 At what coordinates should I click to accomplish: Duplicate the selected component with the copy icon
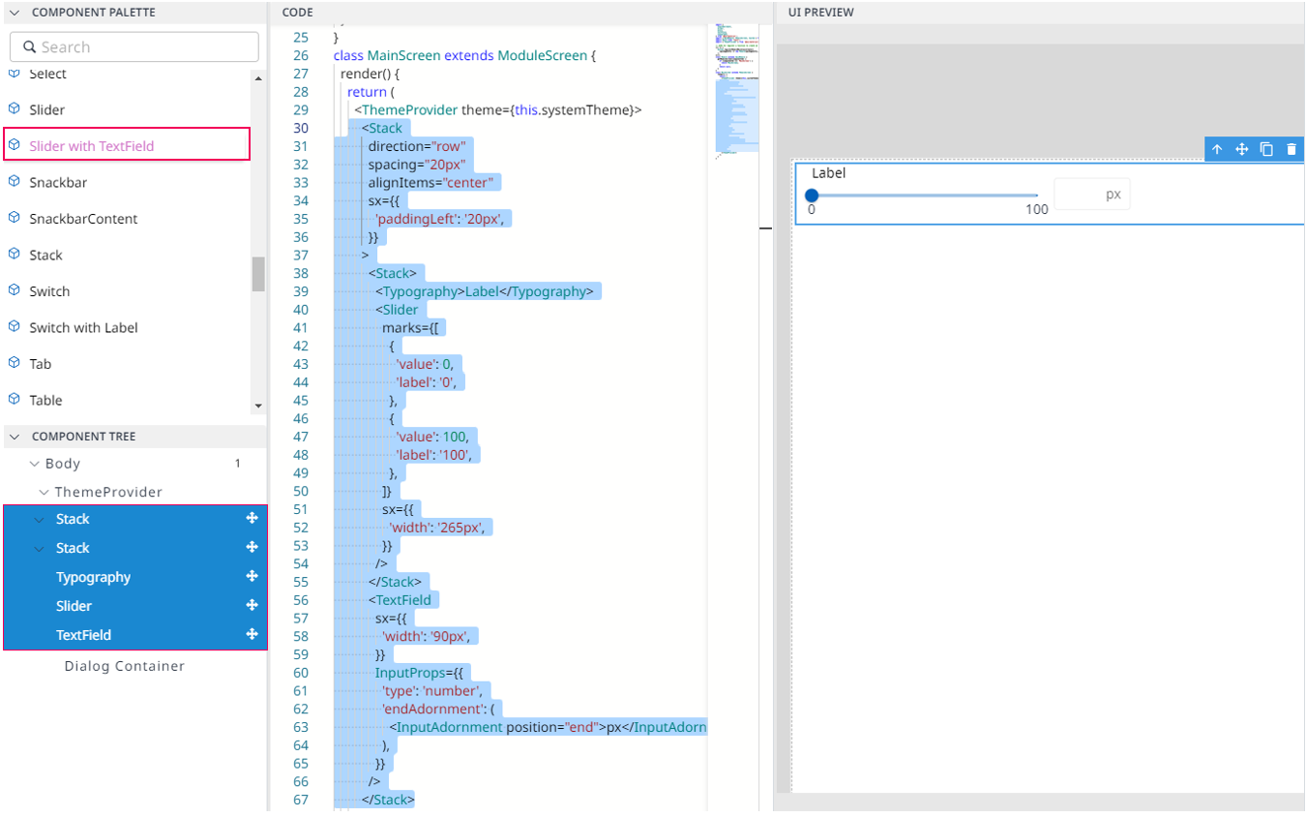1266,149
